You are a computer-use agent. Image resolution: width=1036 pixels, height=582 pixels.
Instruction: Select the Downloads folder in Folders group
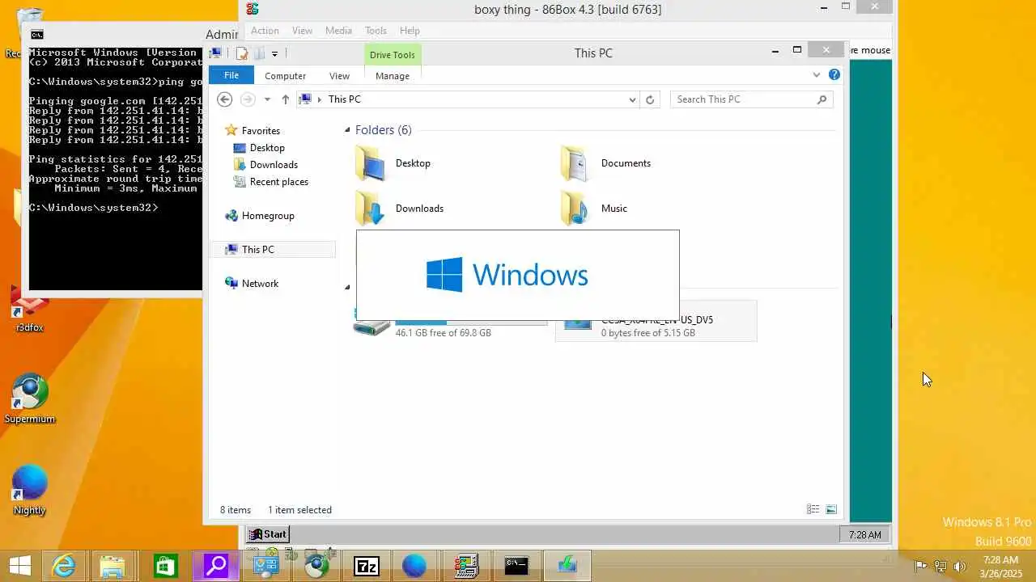[400, 209]
